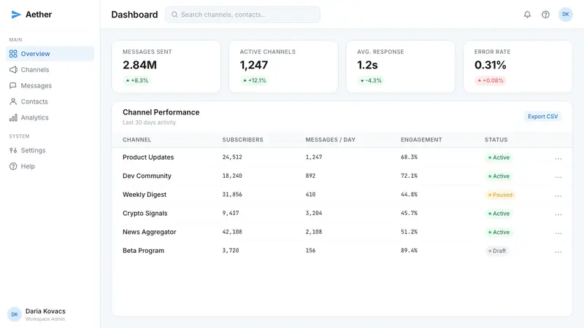
Task: Go to Overview in sidebar
Action: pos(50,54)
